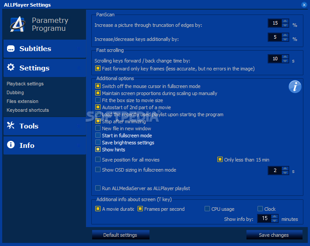Expand the Subtitles section chevron

click(78, 49)
